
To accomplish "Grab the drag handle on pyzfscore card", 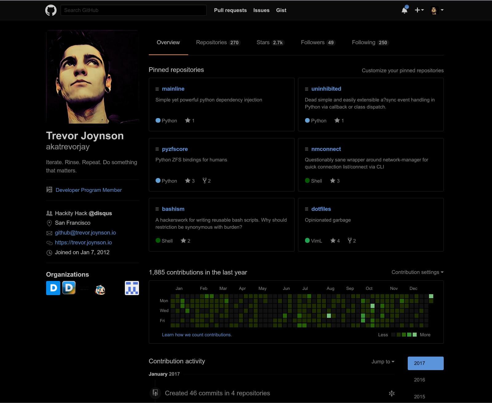I will pos(157,149).
